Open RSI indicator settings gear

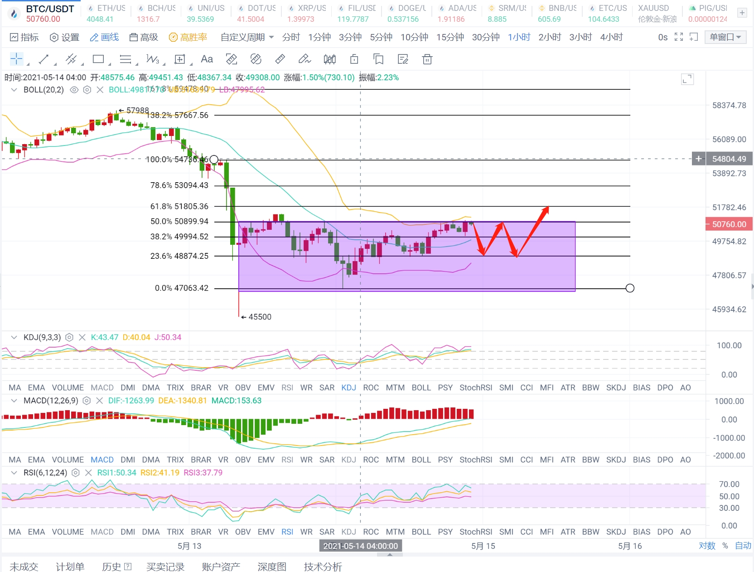click(x=76, y=473)
